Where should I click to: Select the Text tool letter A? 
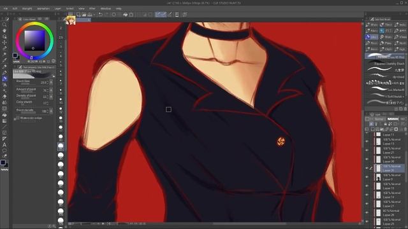click(x=4, y=144)
